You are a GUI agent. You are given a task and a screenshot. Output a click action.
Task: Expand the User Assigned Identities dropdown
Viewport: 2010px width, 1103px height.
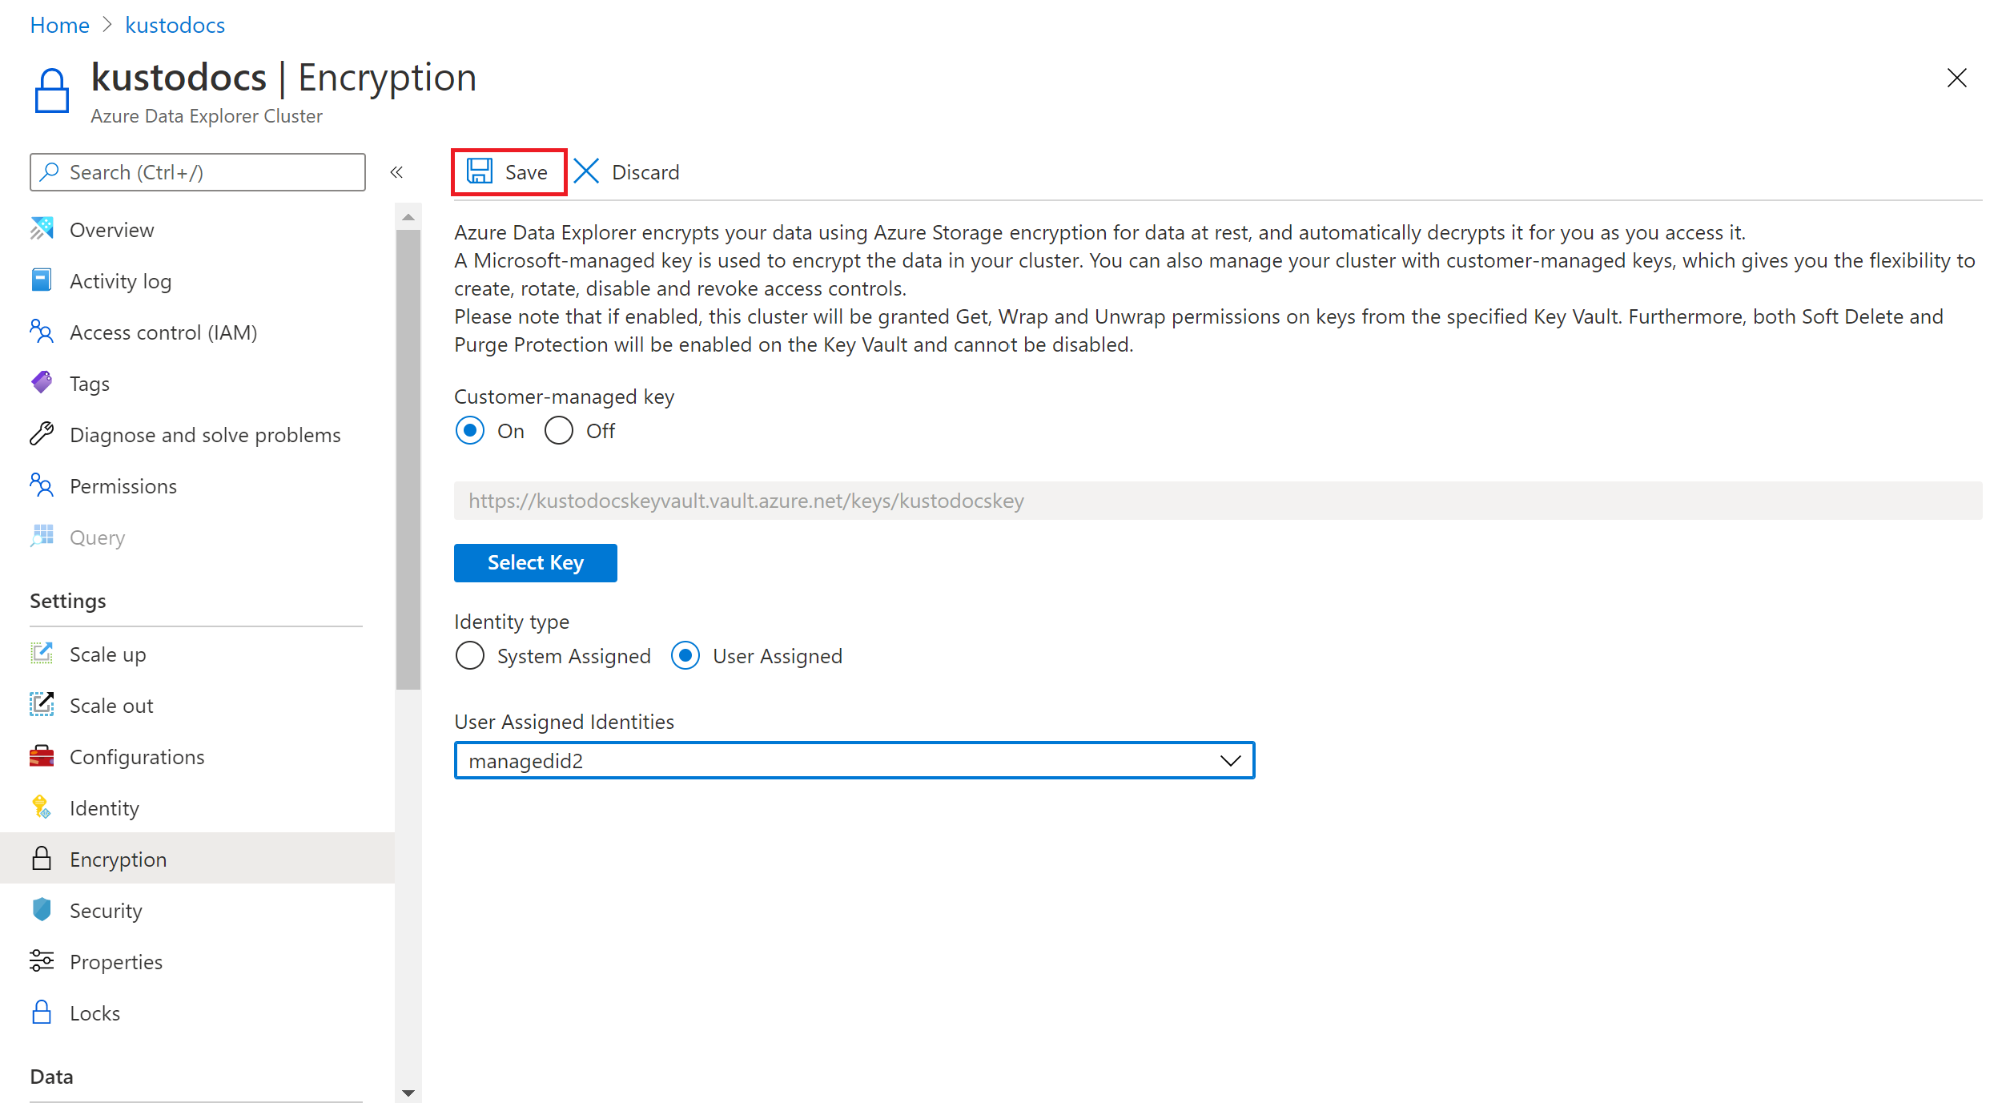[1228, 761]
